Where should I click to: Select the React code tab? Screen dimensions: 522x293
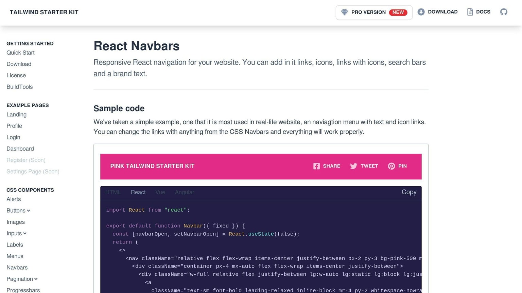(x=138, y=192)
